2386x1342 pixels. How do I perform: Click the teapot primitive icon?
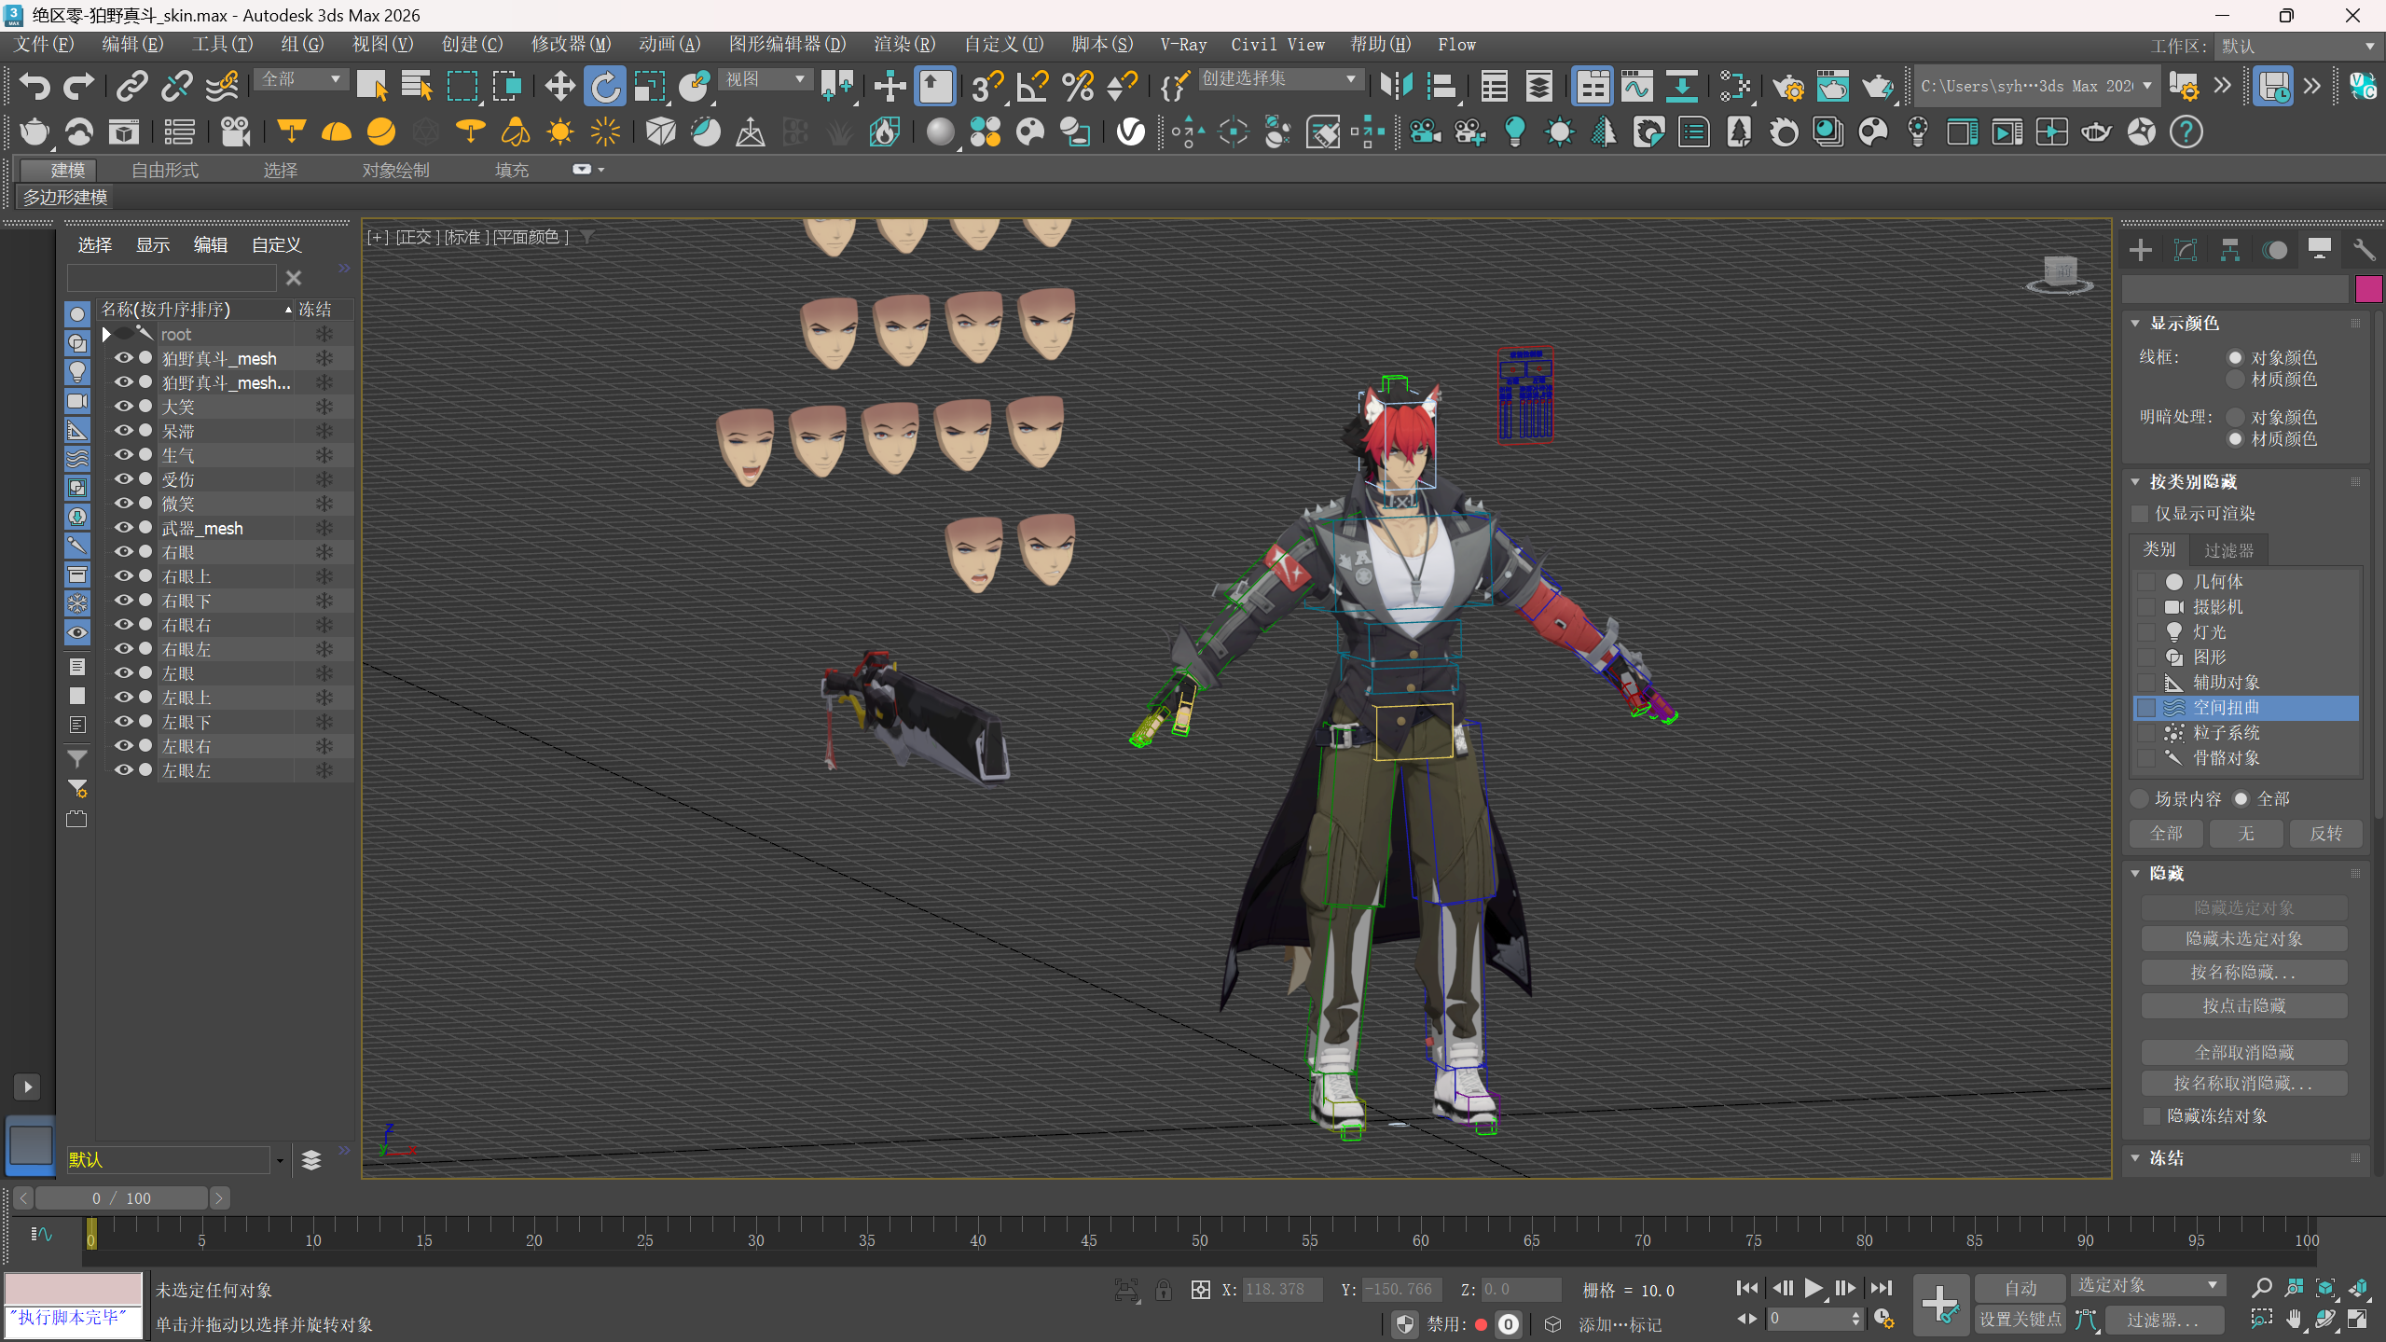[x=34, y=132]
